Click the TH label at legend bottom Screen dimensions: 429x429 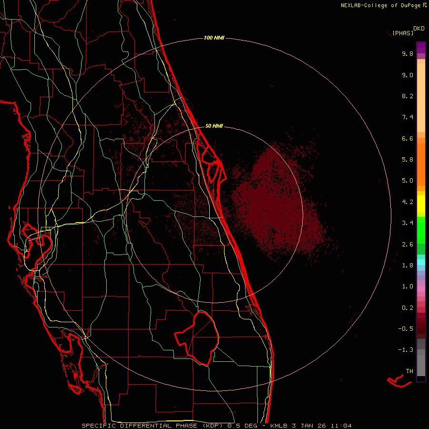(409, 371)
